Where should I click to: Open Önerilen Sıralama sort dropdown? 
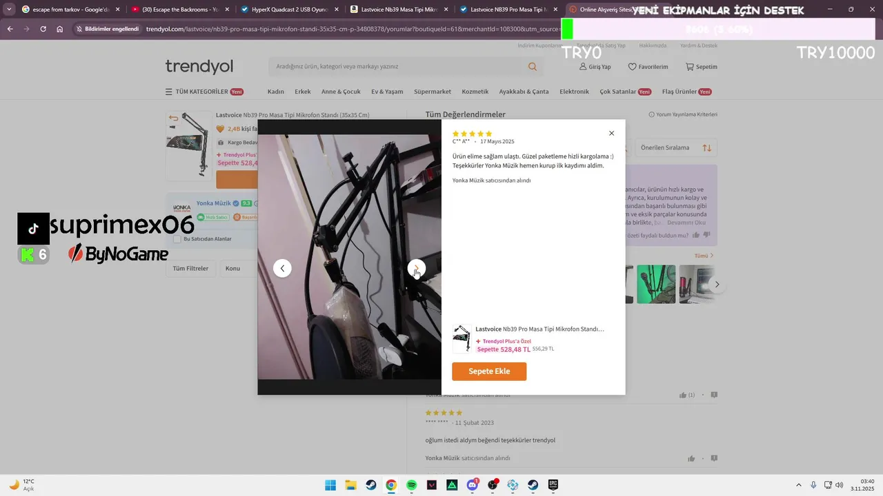(676, 148)
